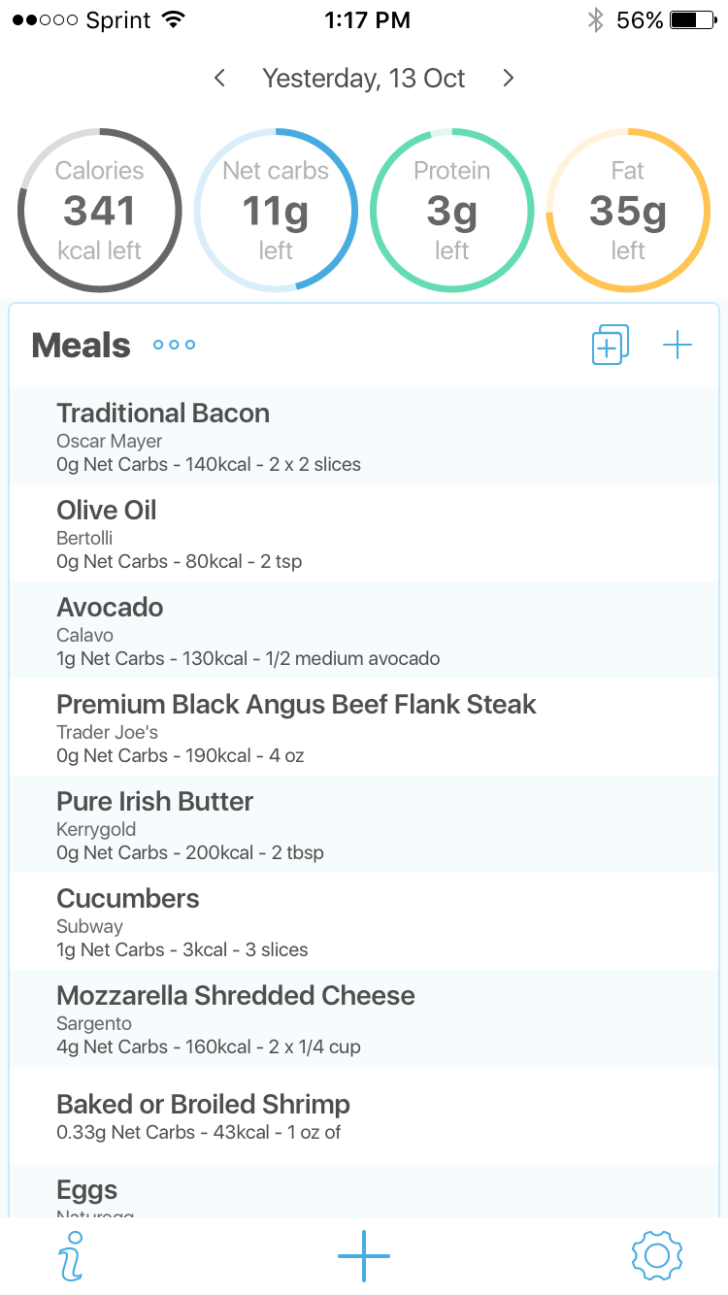Open the Traditional Bacon entry
The image size is (728, 1295).
click(364, 437)
